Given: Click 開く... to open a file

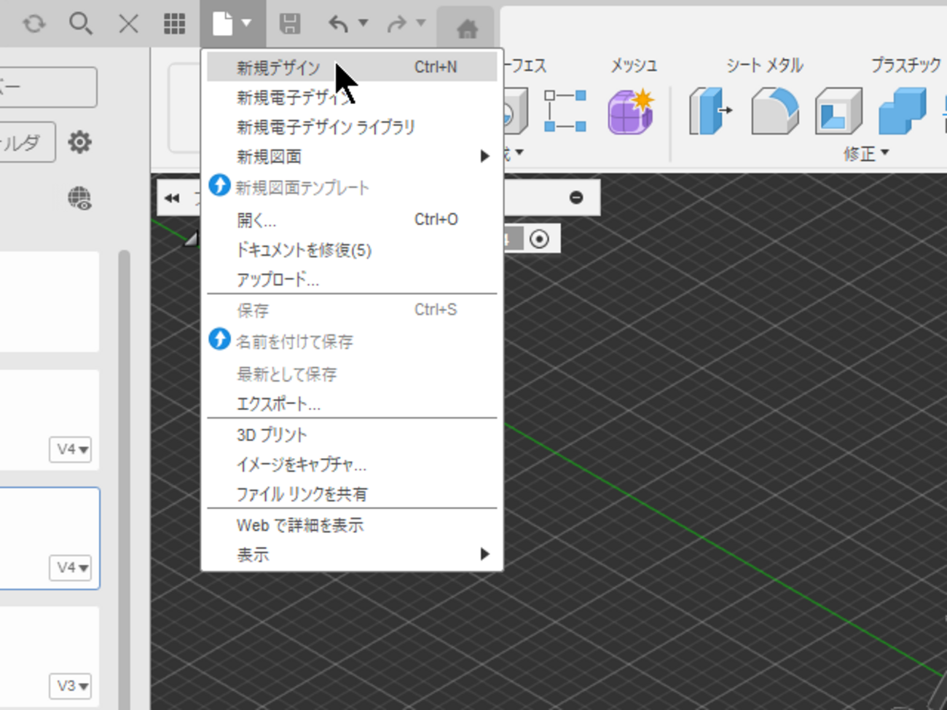Looking at the screenshot, I should click(256, 220).
